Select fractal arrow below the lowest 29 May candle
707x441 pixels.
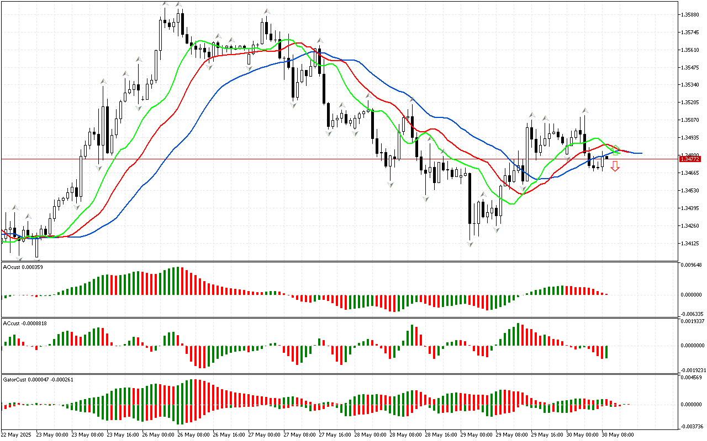[471, 243]
